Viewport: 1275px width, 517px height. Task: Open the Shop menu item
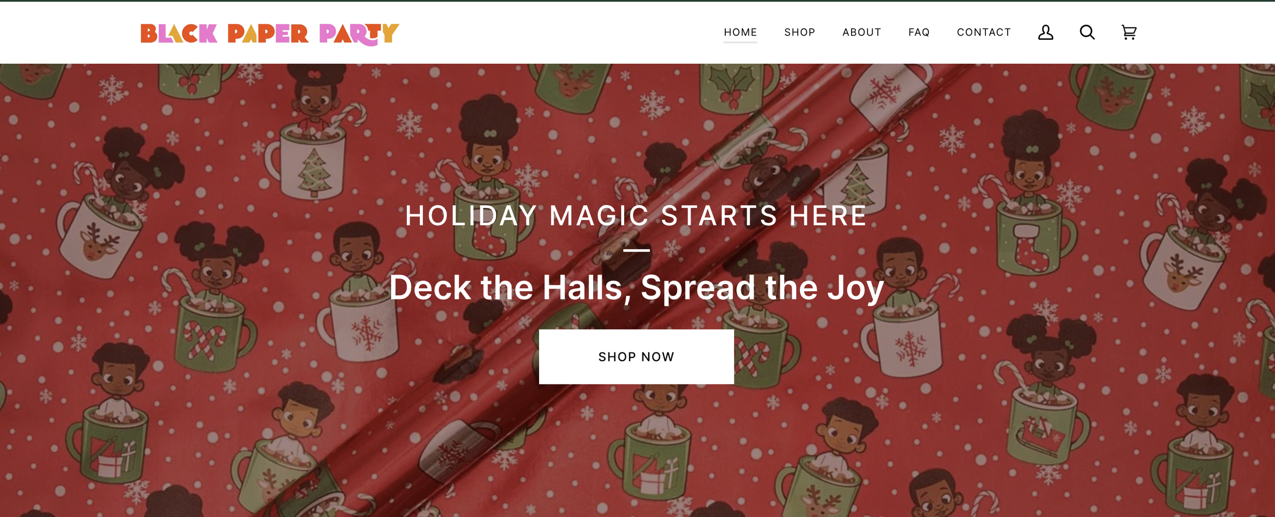click(800, 32)
